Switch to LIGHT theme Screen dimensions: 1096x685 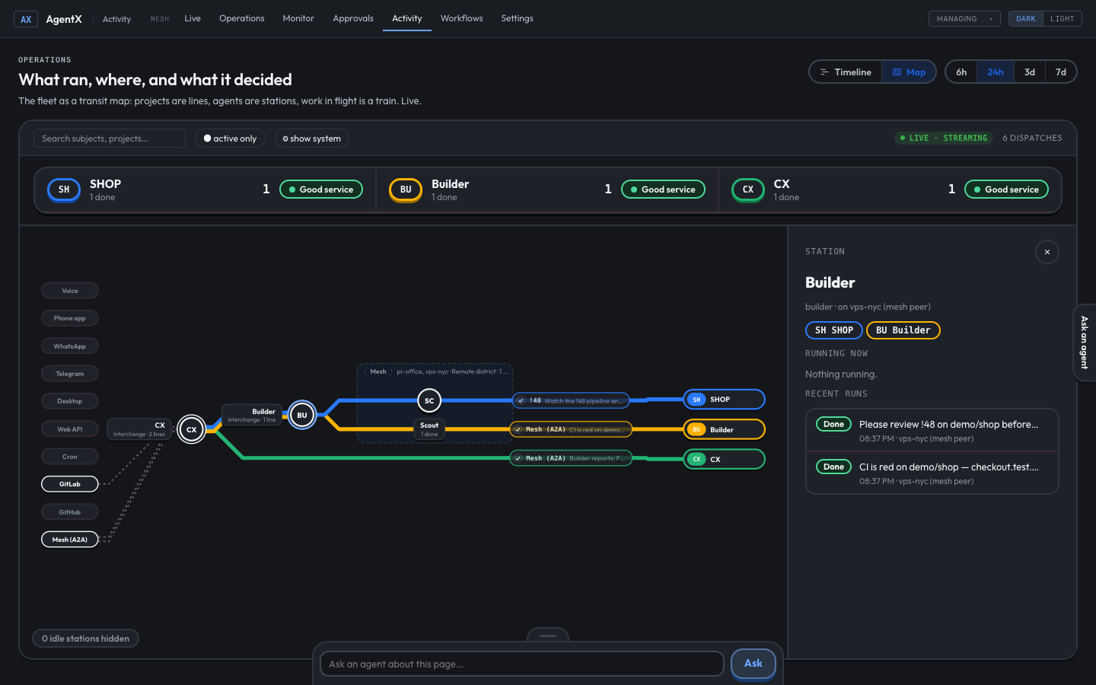(1062, 19)
